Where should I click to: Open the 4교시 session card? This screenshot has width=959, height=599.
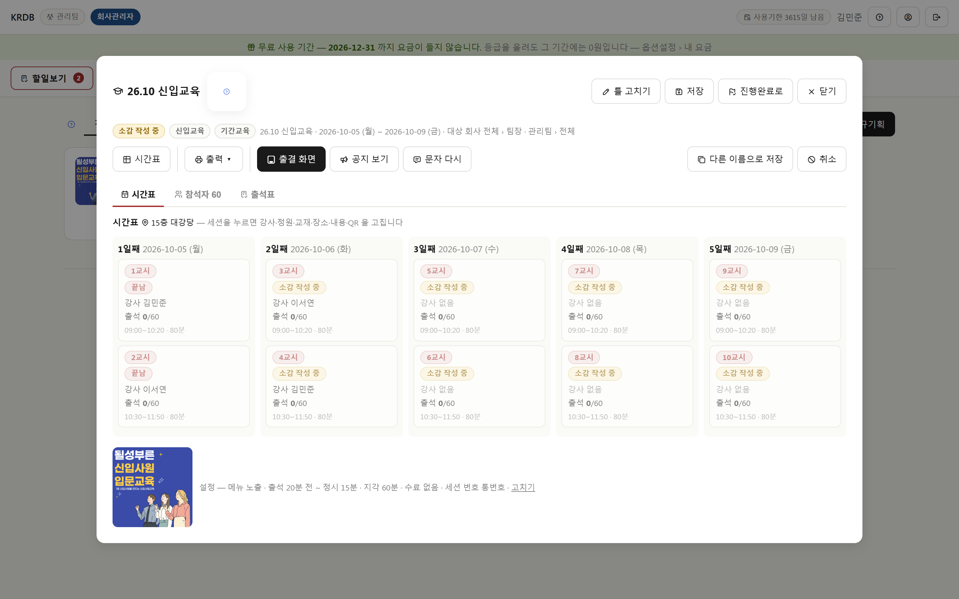point(331,386)
